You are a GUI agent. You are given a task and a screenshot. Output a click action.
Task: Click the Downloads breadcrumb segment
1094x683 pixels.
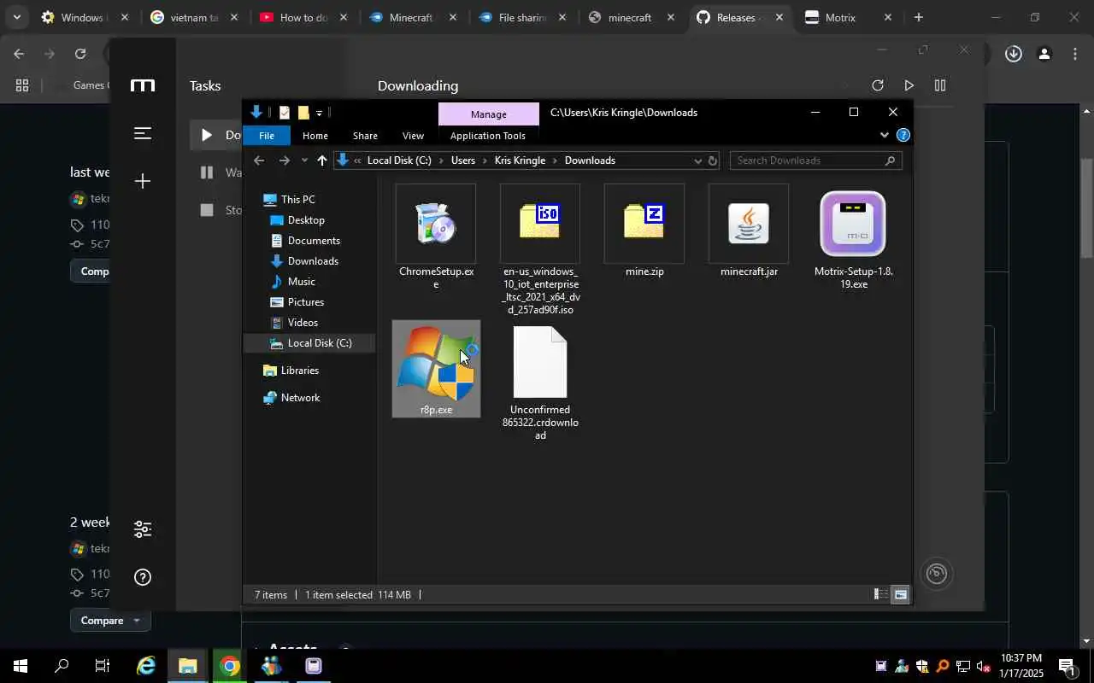coord(590,161)
